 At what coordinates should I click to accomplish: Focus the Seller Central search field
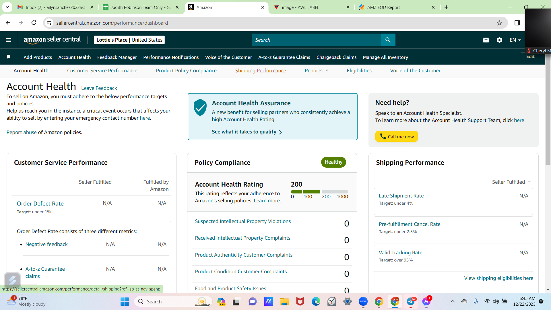tap(317, 40)
